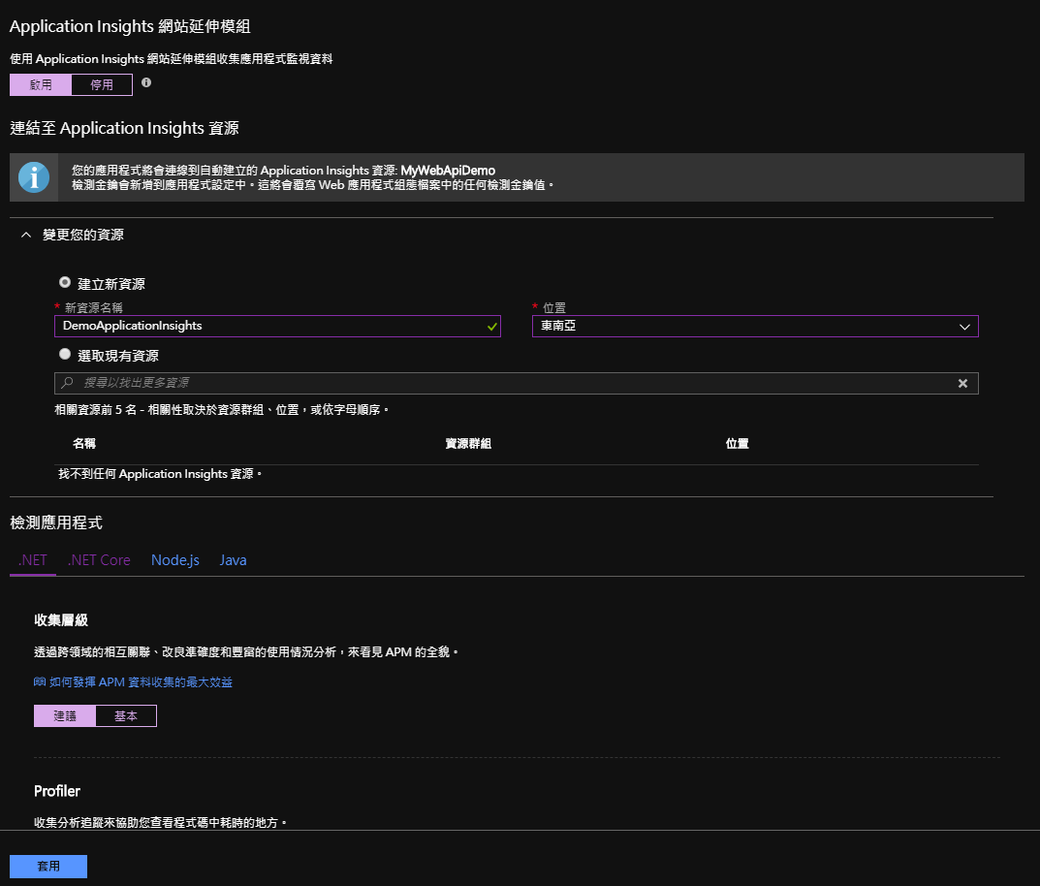Switch to the Node.js tab

tap(175, 560)
